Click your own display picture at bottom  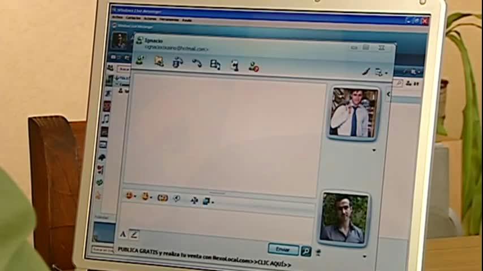click(x=344, y=218)
